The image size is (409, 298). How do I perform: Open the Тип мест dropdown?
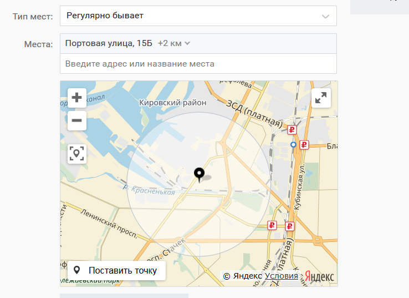coord(198,16)
